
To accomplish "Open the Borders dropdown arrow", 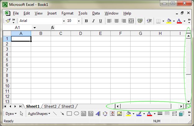I will 163,21.
